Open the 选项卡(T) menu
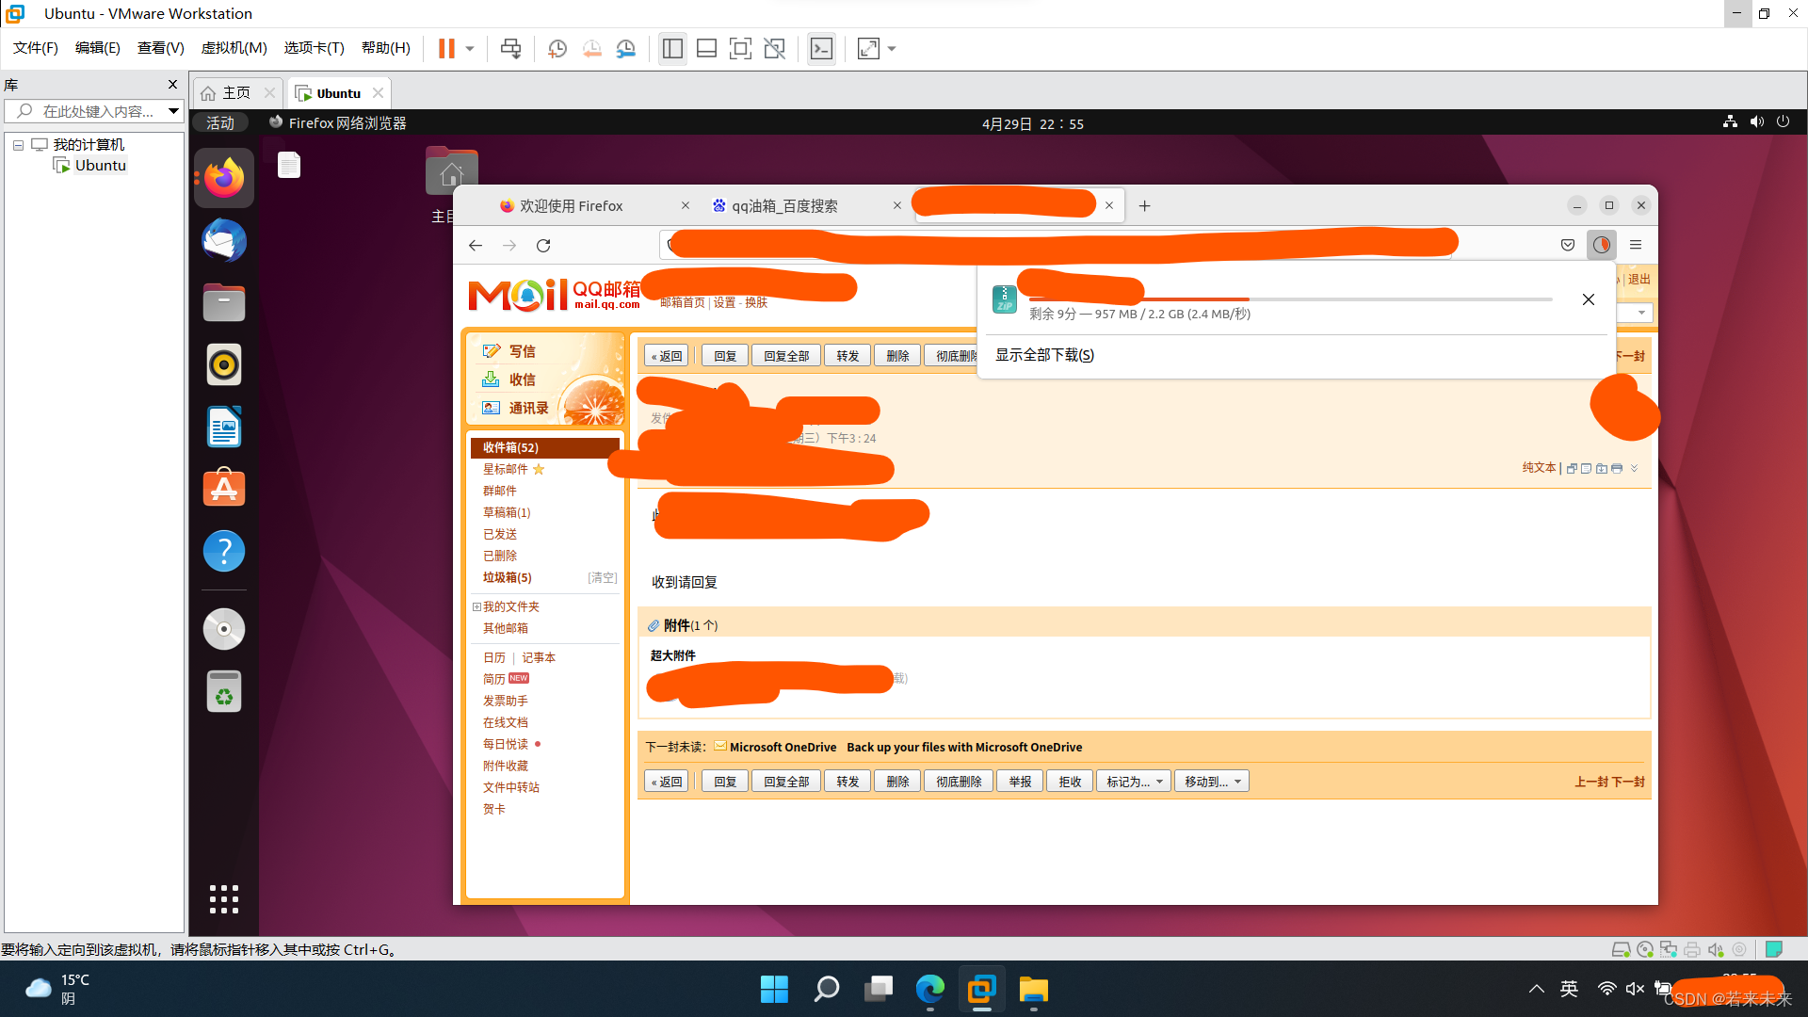Image resolution: width=1808 pixels, height=1017 pixels. pyautogui.click(x=314, y=48)
